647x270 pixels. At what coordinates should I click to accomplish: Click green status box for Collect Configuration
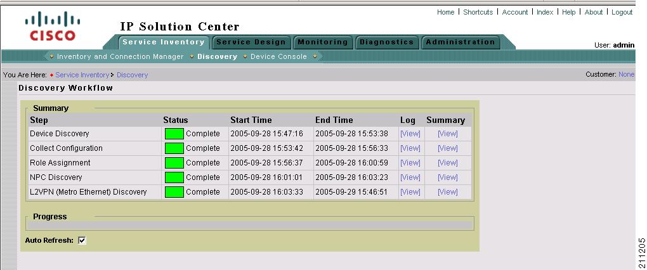(x=174, y=148)
